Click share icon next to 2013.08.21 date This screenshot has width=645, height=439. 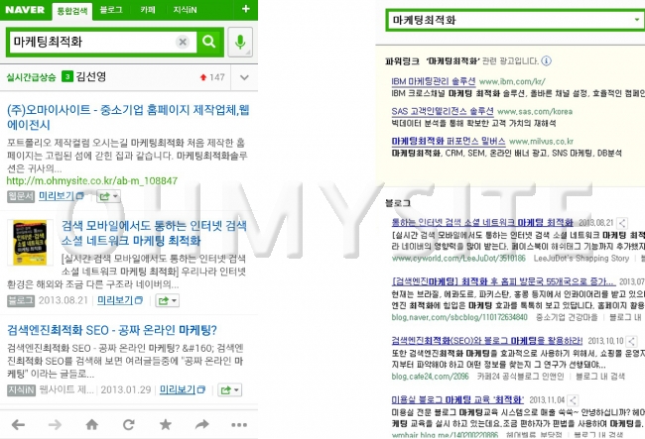622,223
